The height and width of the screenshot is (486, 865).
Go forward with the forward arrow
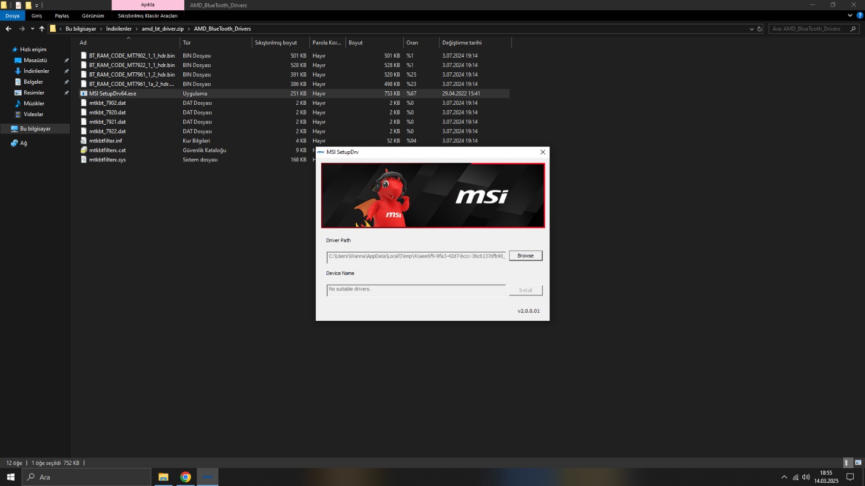click(22, 29)
